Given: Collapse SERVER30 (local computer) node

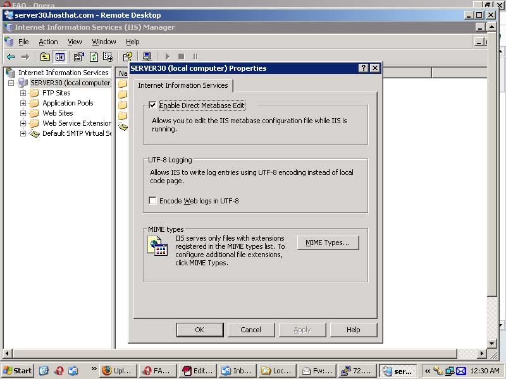Looking at the screenshot, I should coord(11,83).
